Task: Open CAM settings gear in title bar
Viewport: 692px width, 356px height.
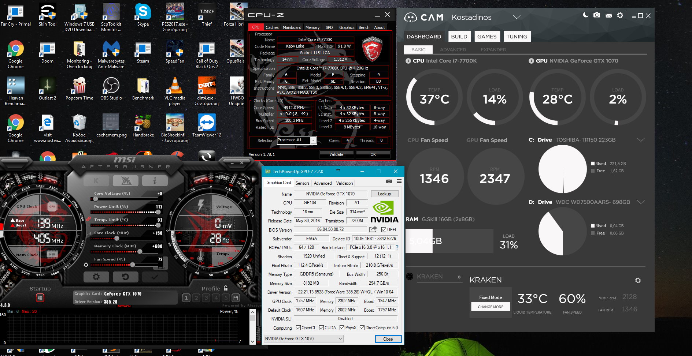Action: pos(620,15)
